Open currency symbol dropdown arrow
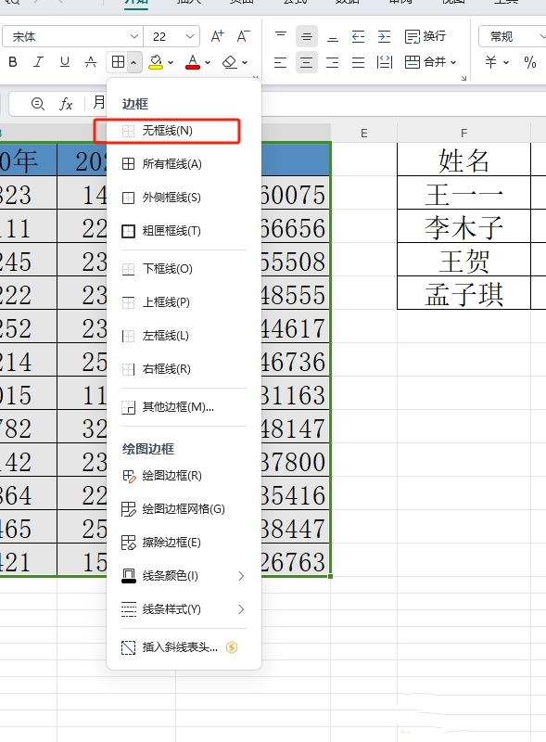 click(506, 62)
